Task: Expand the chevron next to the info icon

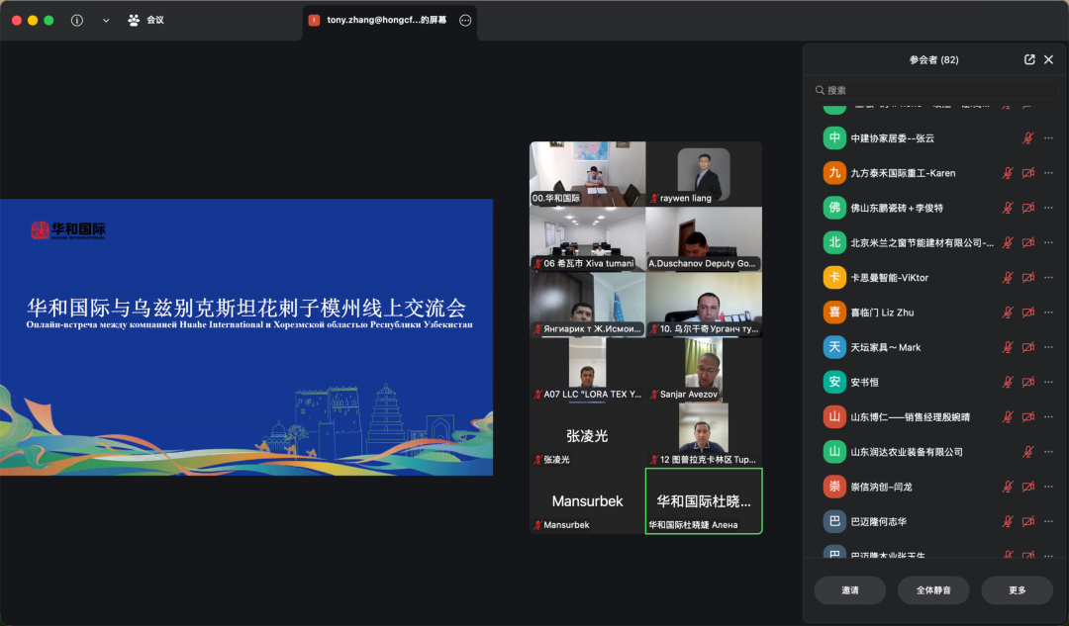Action: 106,21
